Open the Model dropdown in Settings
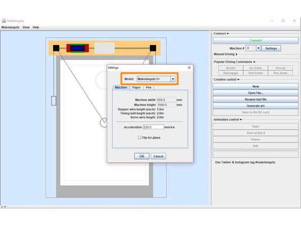The width and height of the screenshot is (301, 226). pyautogui.click(x=173, y=79)
